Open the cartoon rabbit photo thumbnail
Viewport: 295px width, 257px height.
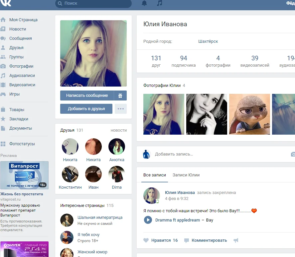pos(249,114)
